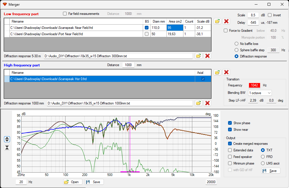This screenshot has height=188, width=289.
Task: Uncheck Show near
Action: pyautogui.click(x=230, y=130)
